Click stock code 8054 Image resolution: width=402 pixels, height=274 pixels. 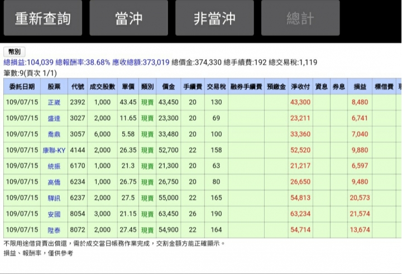(78, 214)
